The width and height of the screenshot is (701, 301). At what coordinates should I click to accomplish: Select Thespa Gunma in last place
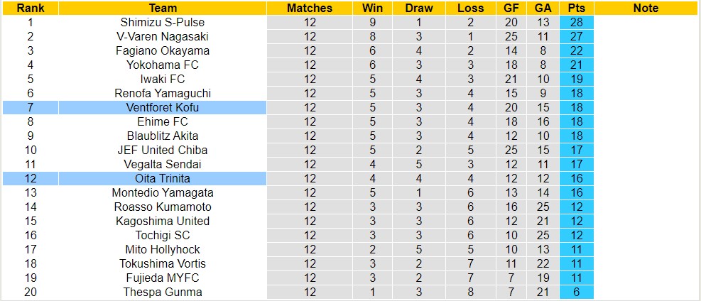pyautogui.click(x=163, y=292)
